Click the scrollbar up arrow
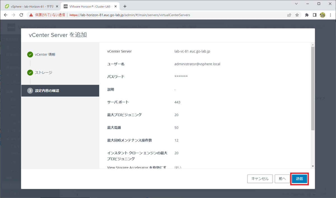The image size is (336, 198). click(313, 44)
